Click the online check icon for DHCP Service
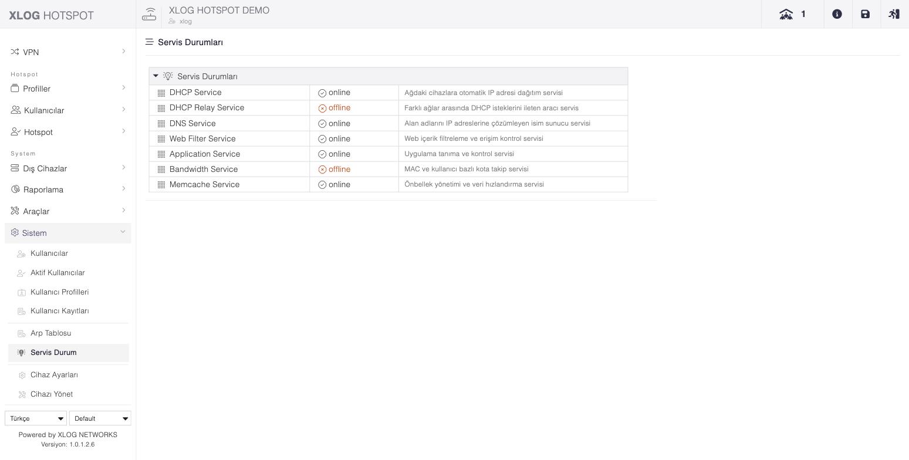This screenshot has height=460, width=909. (x=322, y=93)
